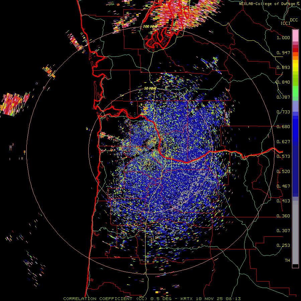
Task: Select the 0.360 legend value
Action: click(x=283, y=216)
